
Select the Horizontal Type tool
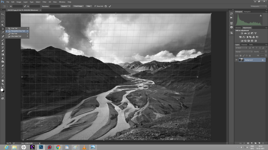(3, 69)
